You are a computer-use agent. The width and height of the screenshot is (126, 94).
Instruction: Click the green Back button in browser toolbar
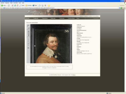[x=2, y=5]
